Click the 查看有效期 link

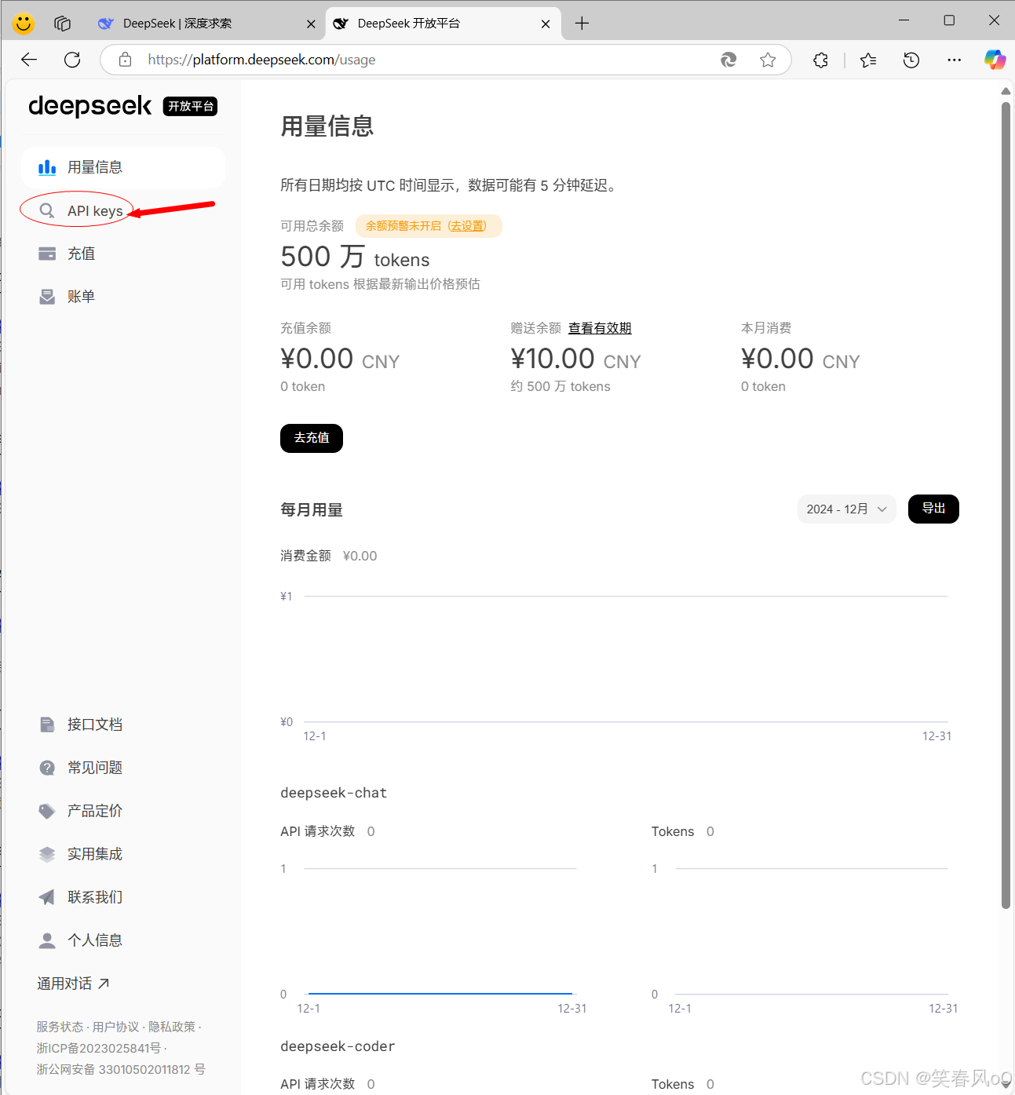600,328
